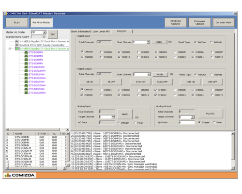Click log line 13 Sync manager watchdog
The image size is (242, 194).
114,164
